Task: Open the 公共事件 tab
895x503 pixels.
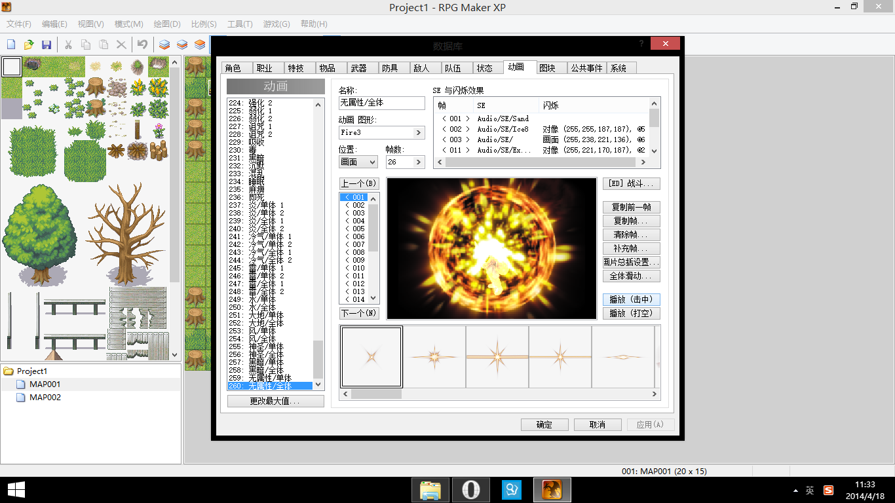Action: 586,68
